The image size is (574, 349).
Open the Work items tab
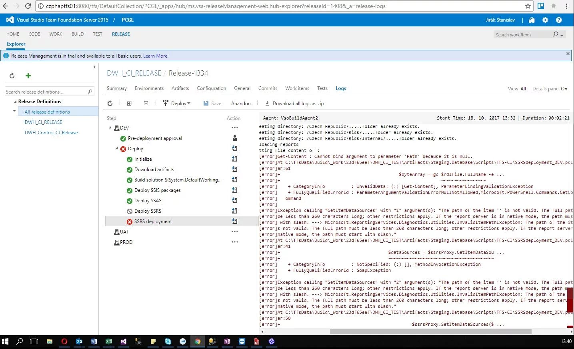[297, 88]
